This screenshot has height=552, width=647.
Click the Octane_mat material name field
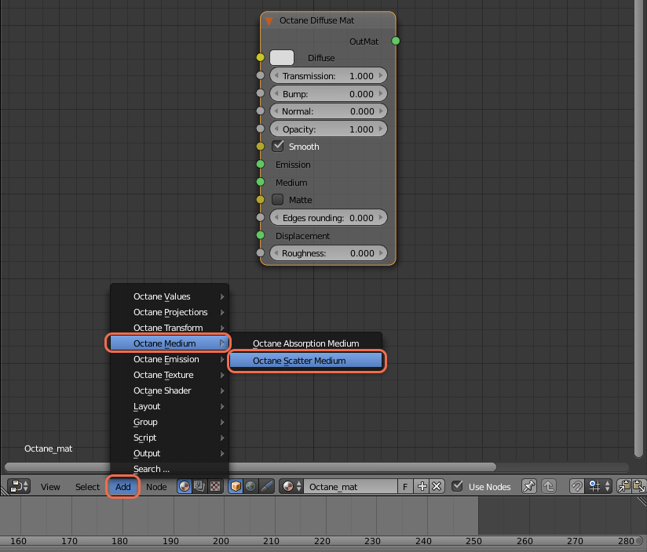(x=349, y=486)
